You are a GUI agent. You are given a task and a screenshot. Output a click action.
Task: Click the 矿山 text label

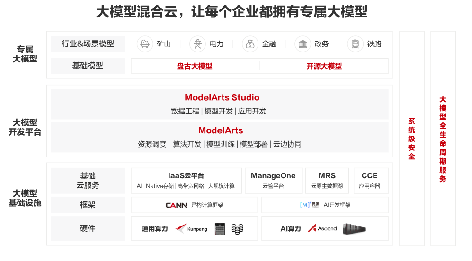(164, 44)
